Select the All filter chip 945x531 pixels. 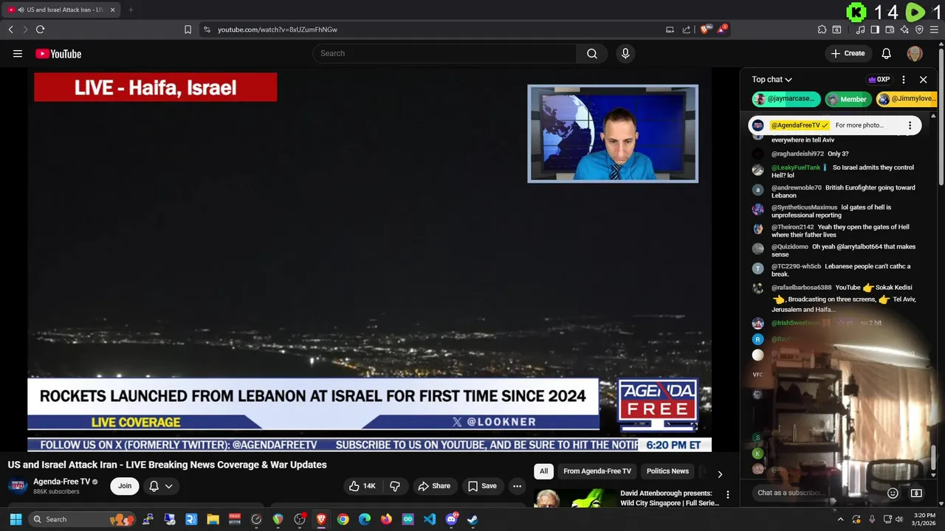click(x=544, y=471)
